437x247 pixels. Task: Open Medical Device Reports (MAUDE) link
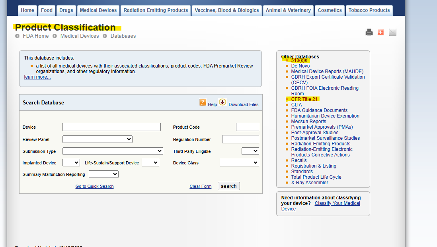pyautogui.click(x=327, y=71)
